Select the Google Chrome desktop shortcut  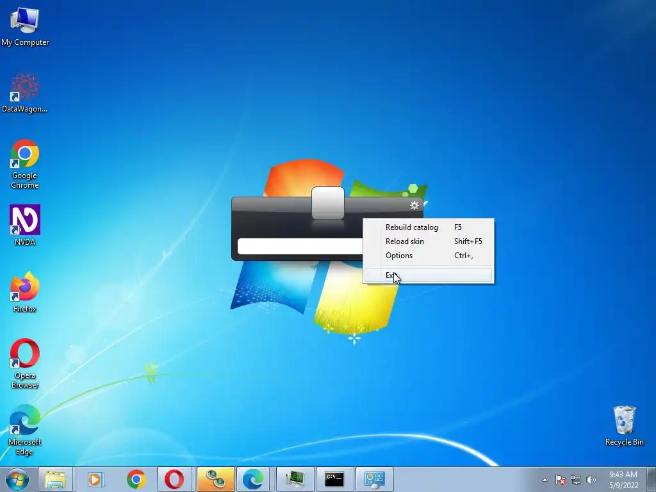(25, 164)
